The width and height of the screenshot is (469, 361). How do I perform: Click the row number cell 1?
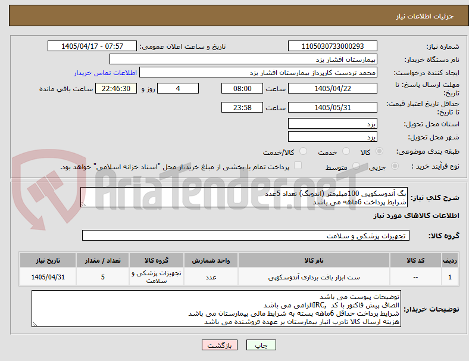(x=450, y=277)
